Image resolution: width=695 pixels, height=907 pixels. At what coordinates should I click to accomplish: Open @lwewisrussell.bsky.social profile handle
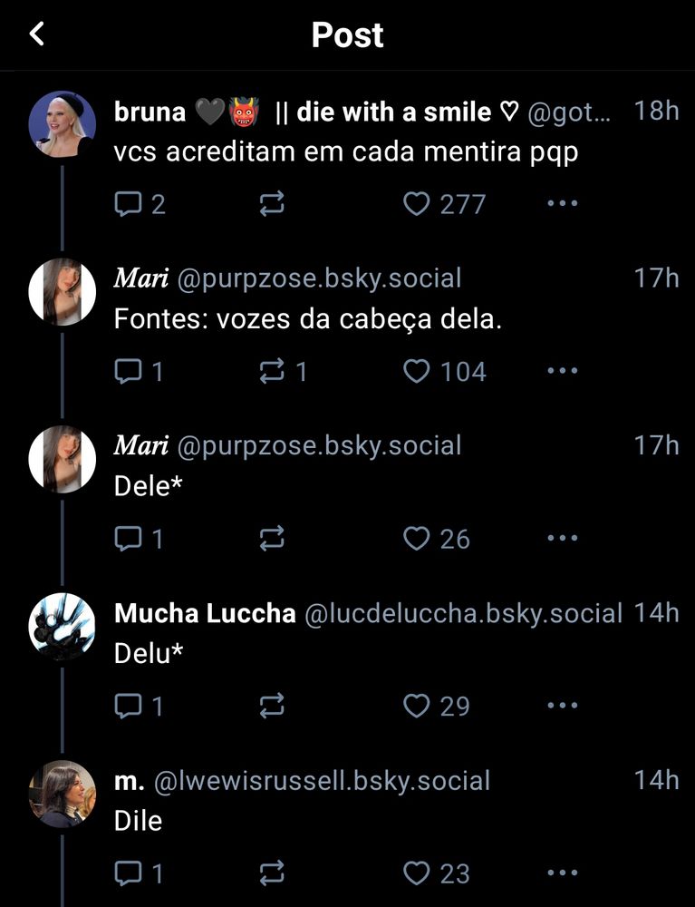click(x=322, y=780)
